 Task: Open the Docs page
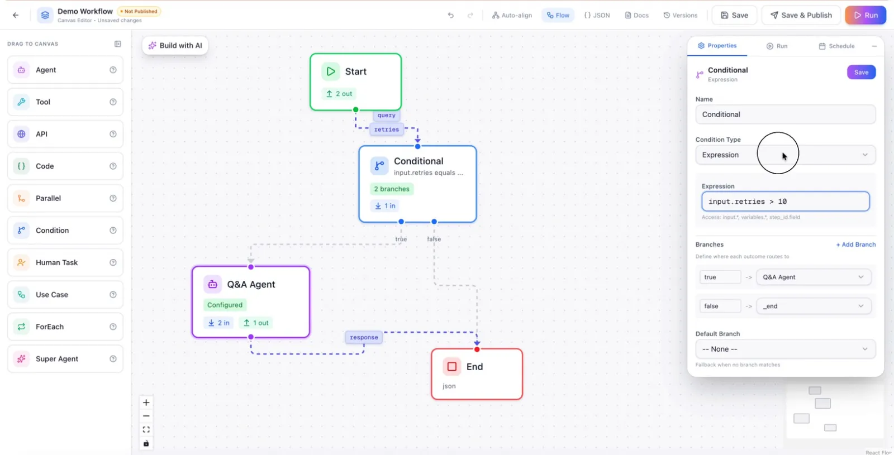tap(636, 16)
